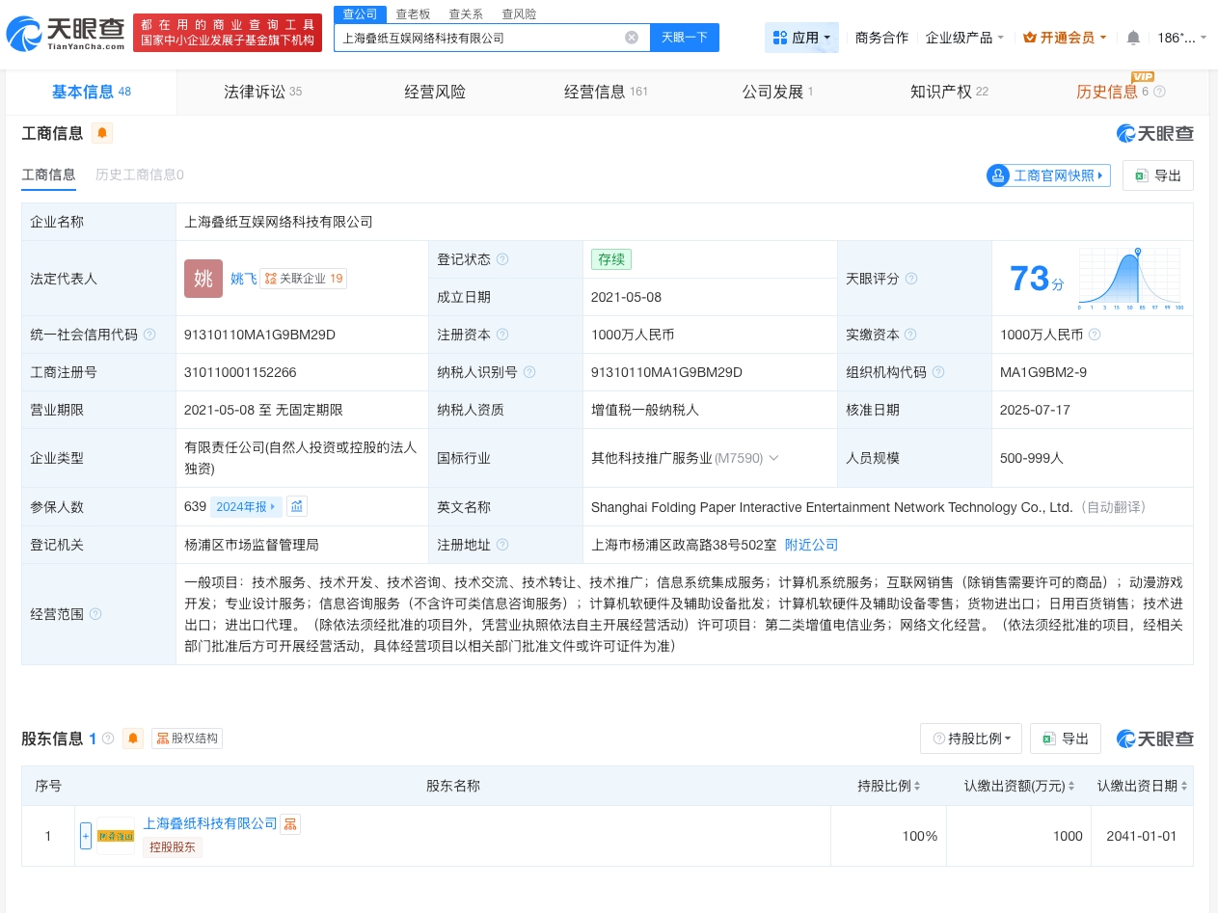Click the help icon beside 统一社会信用代码
1218x913 pixels.
click(x=149, y=335)
